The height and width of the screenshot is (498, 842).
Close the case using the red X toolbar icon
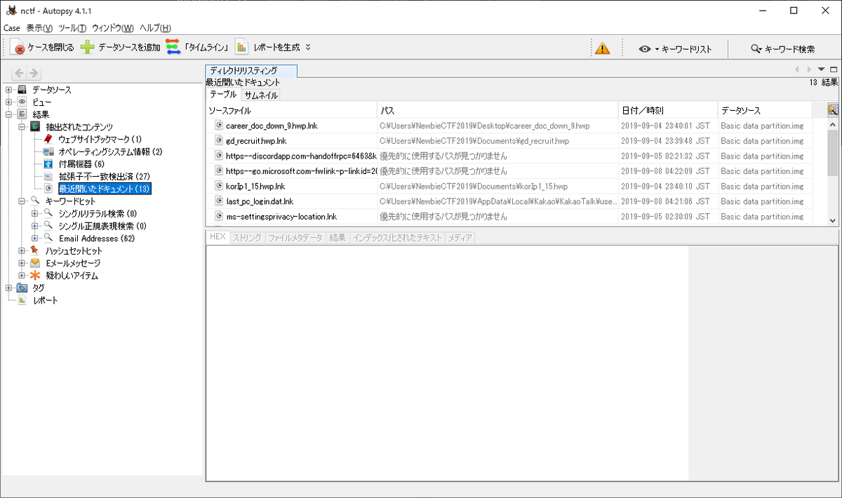[x=20, y=48]
